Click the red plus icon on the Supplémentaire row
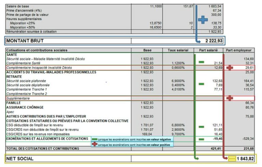262x167 pixels. [x=230, y=98]
